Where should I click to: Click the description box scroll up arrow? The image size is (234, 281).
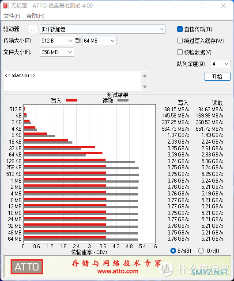click(x=145, y=76)
